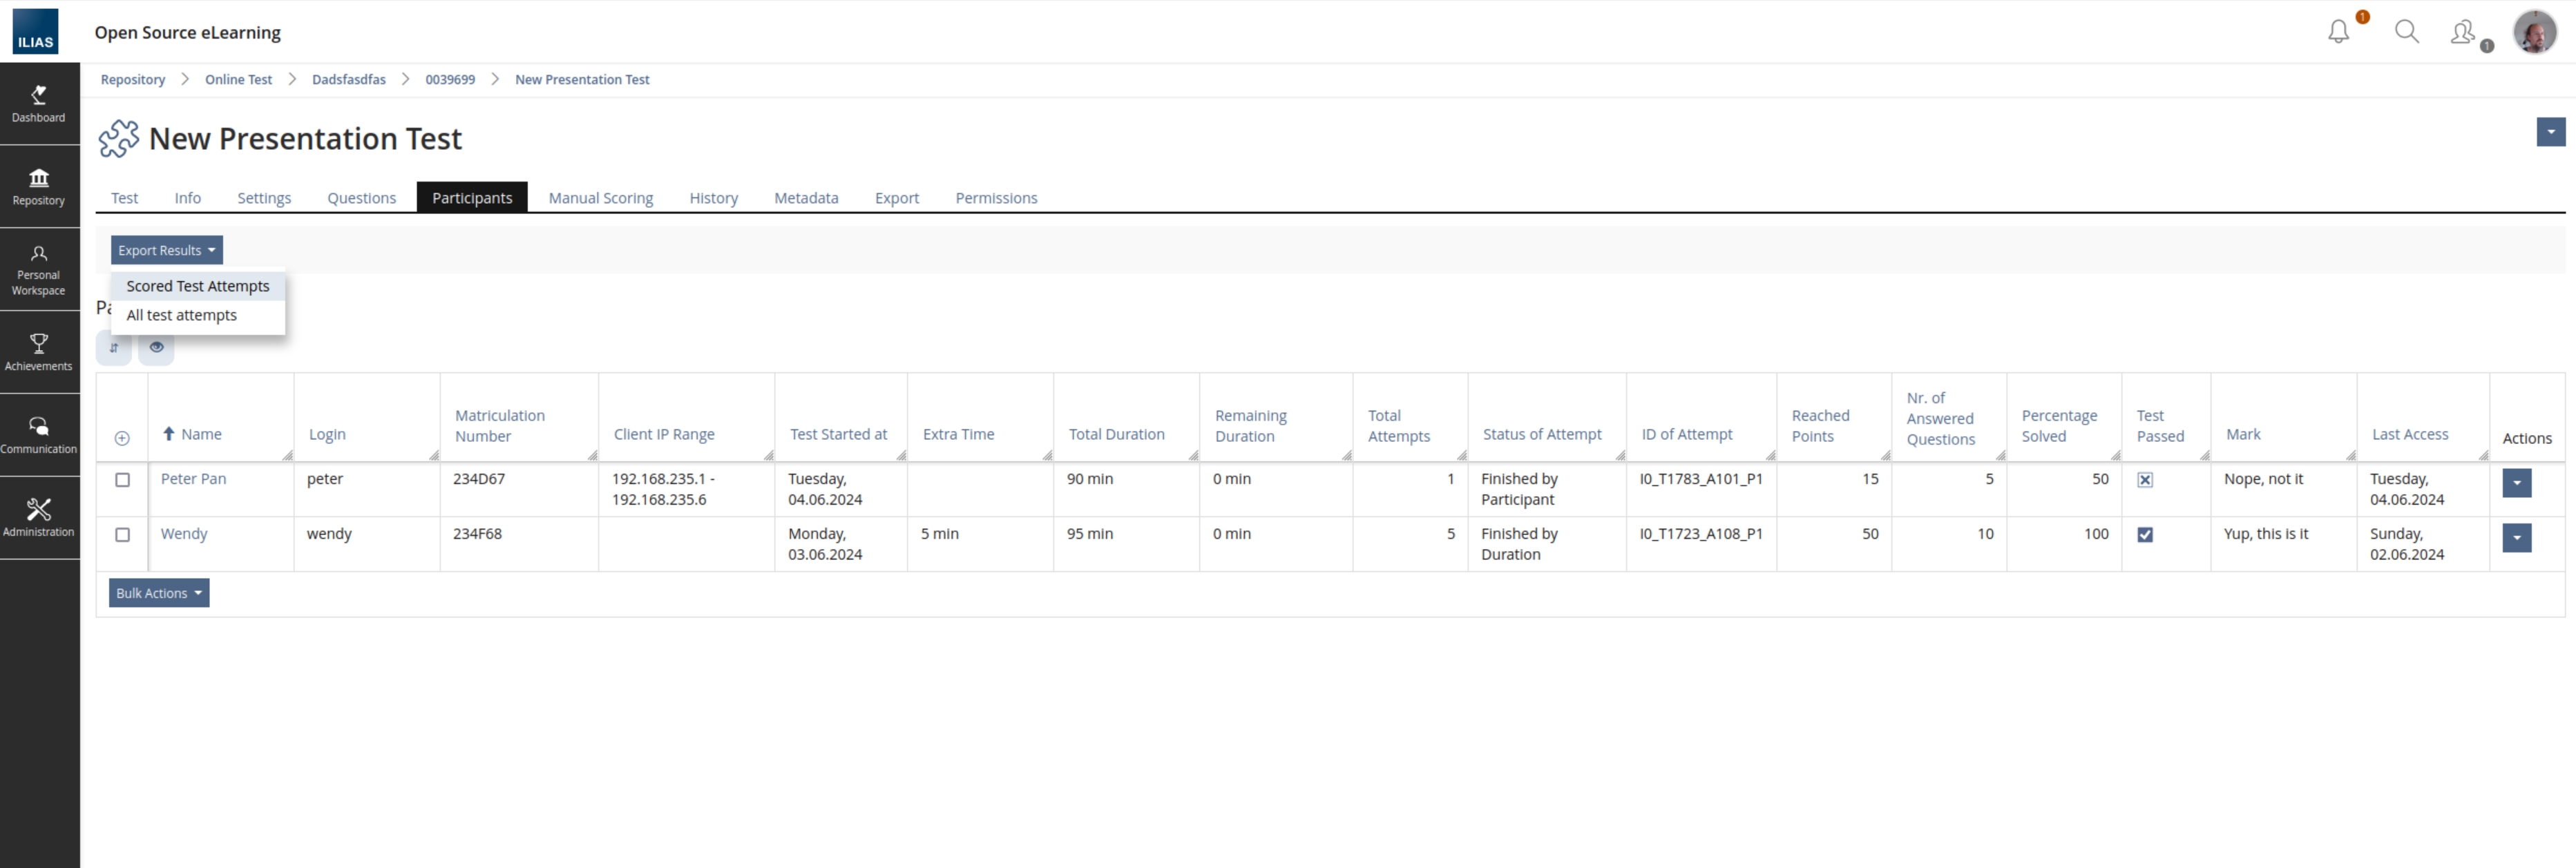Image resolution: width=2576 pixels, height=868 pixels.
Task: Open the Repository sidebar icon
Action: 38,185
